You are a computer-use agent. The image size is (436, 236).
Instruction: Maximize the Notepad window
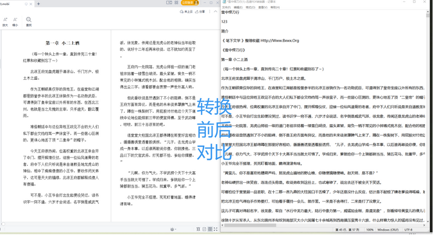pos(414,2)
